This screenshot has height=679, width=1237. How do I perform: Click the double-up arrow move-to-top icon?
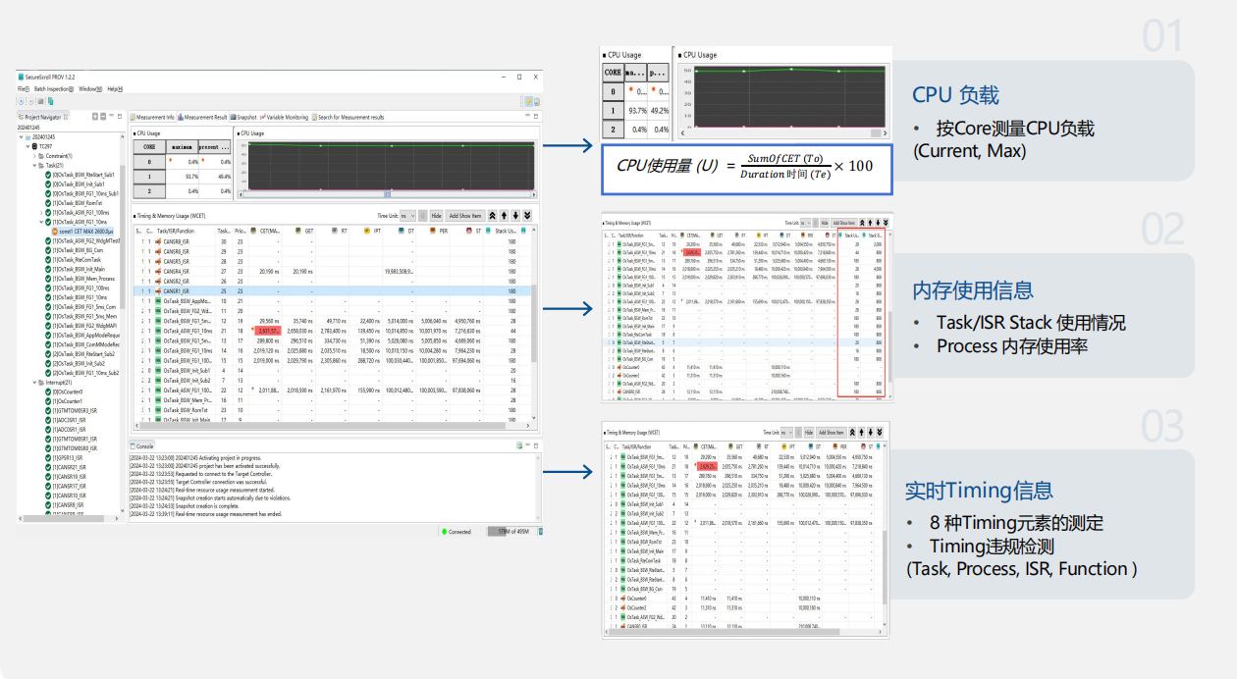click(493, 216)
